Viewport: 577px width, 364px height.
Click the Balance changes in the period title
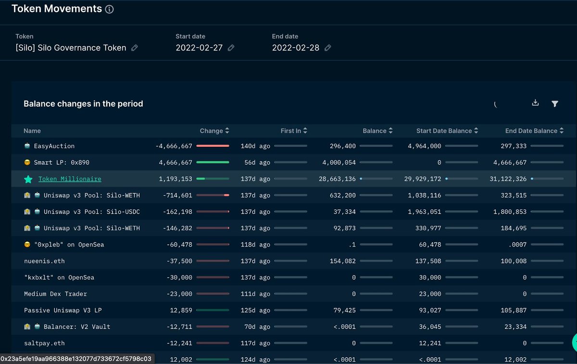pyautogui.click(x=83, y=104)
